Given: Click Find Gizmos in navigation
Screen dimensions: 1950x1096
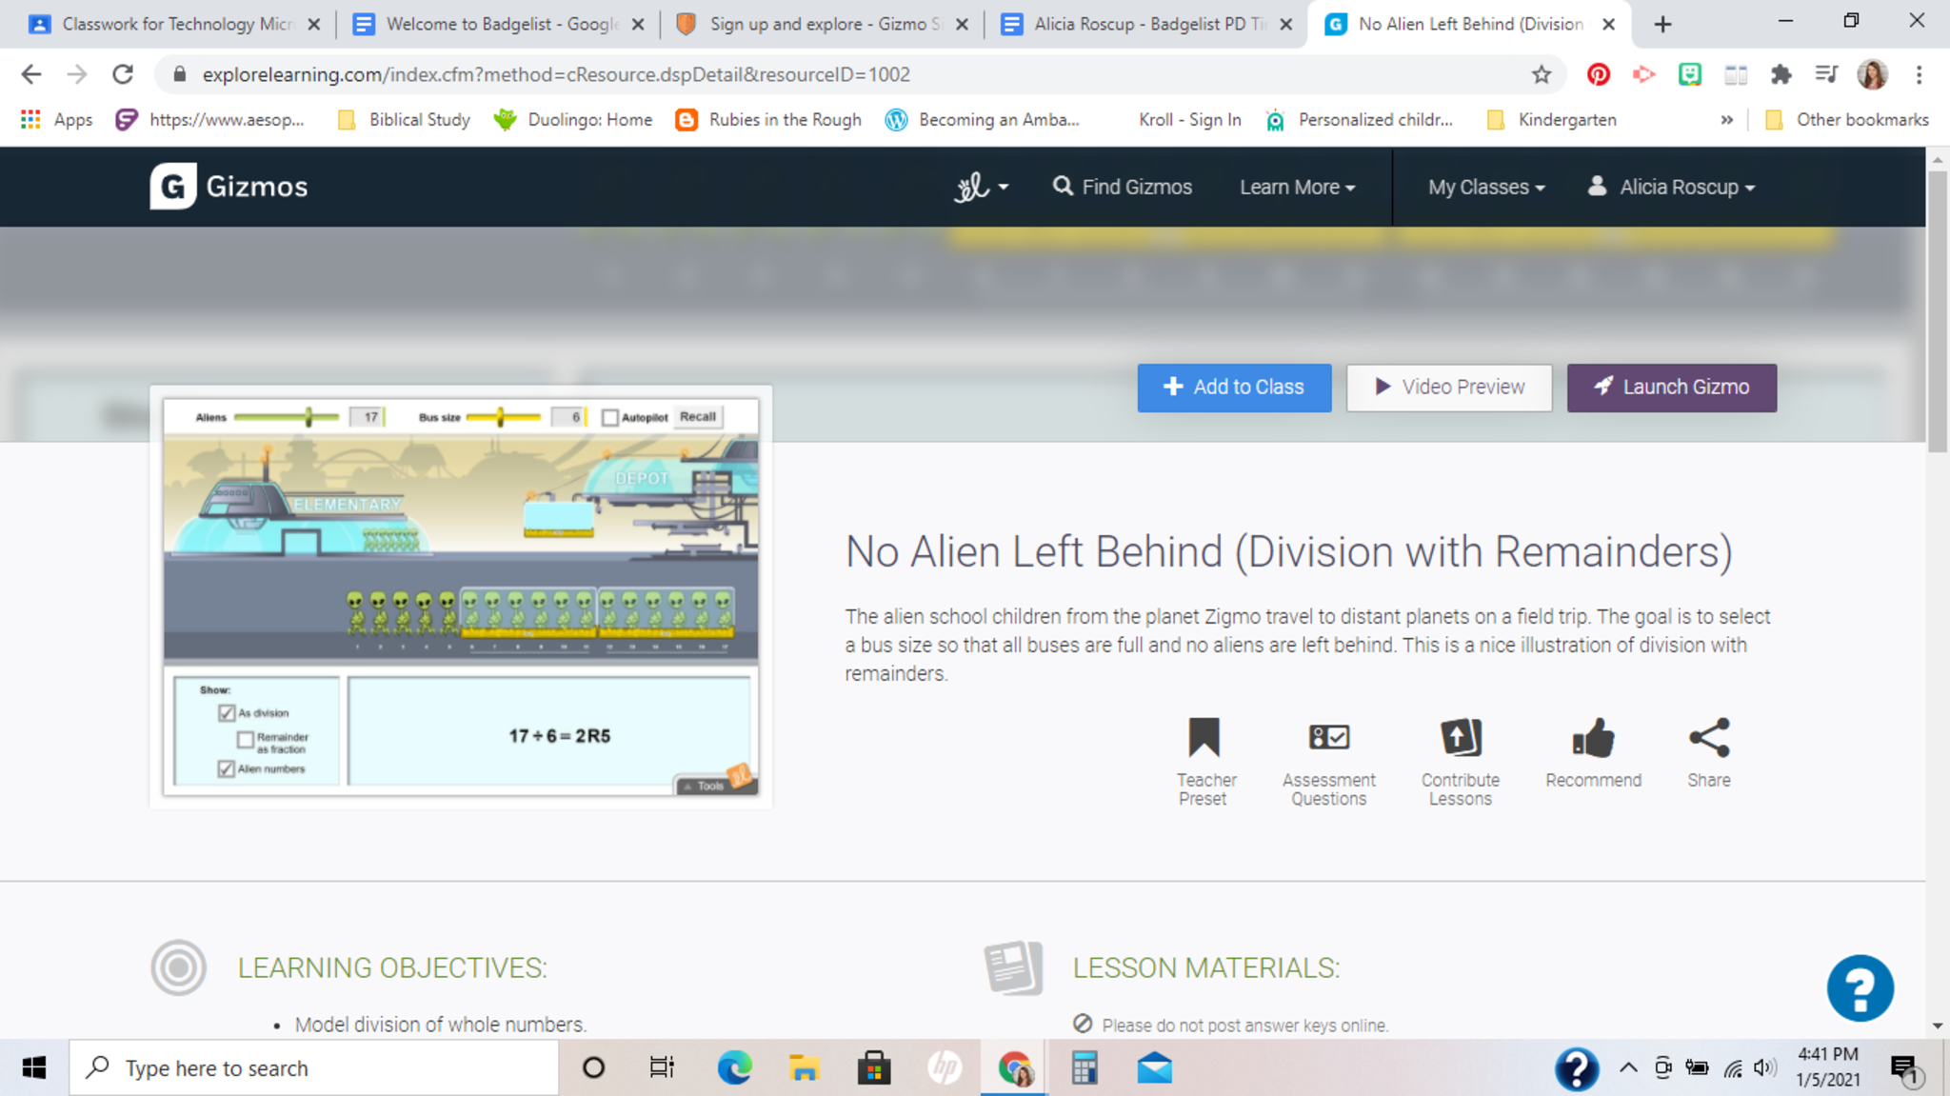Looking at the screenshot, I should pos(1123,188).
